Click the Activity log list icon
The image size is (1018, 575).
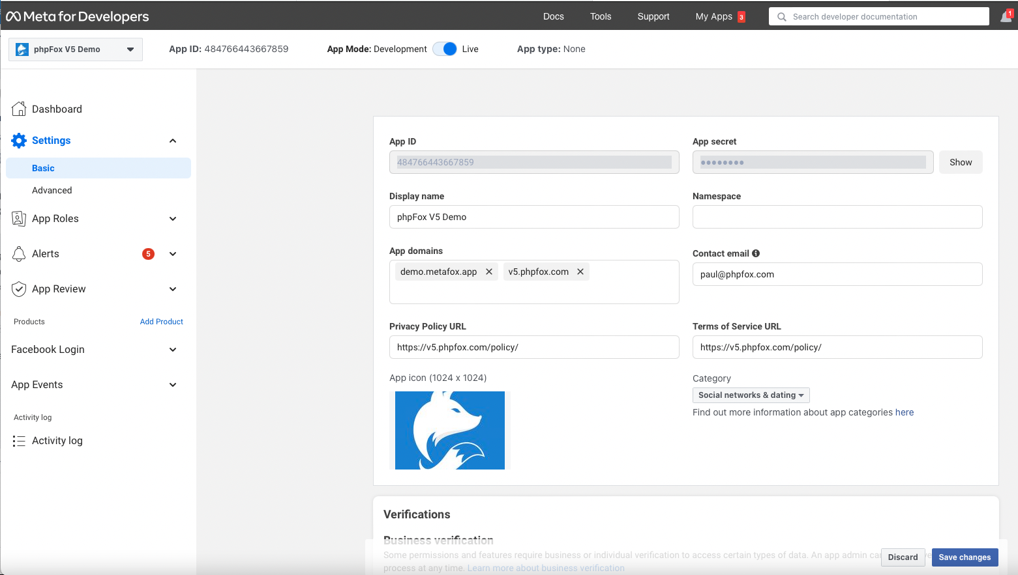coord(19,441)
